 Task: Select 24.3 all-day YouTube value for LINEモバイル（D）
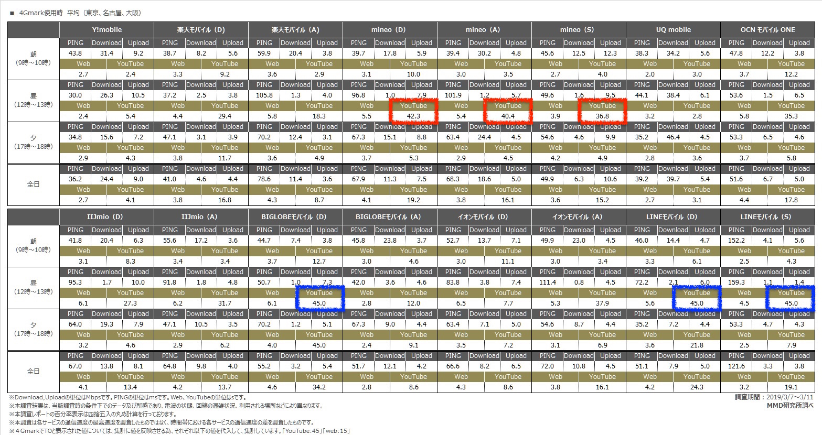(697, 387)
